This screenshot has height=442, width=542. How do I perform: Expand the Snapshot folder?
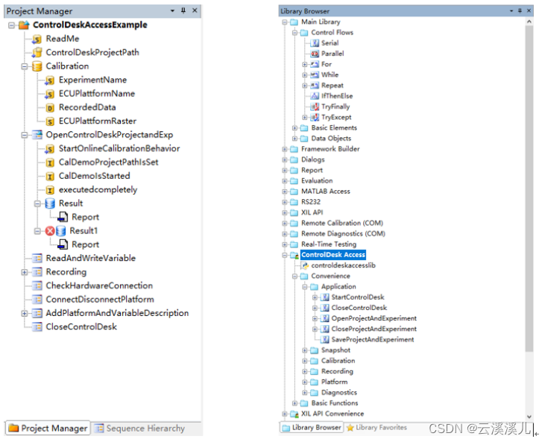(x=304, y=350)
